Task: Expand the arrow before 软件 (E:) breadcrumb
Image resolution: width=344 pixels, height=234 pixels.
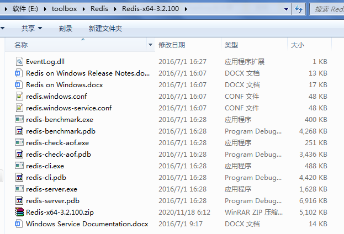Action: (6, 9)
